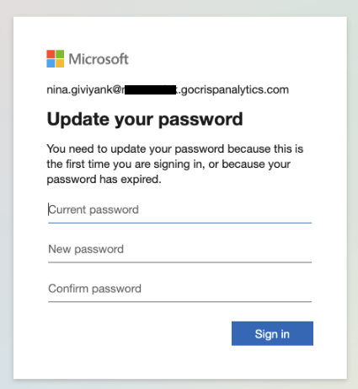Click the blue square in Microsoft logo
The image size is (358, 389).
click(51, 63)
